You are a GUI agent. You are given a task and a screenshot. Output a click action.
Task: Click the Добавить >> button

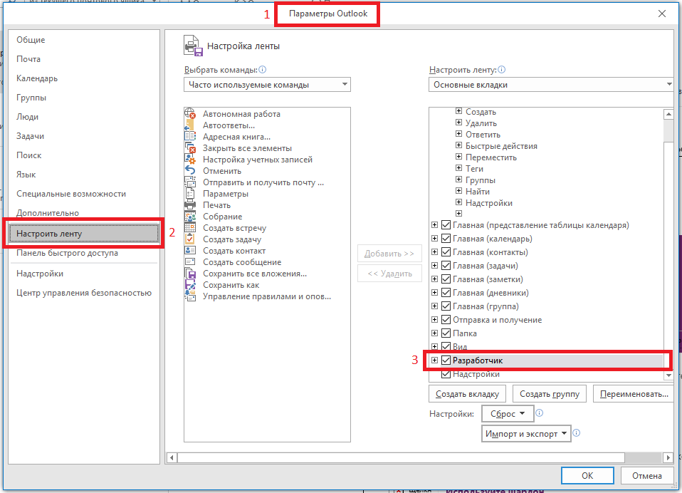[389, 253]
